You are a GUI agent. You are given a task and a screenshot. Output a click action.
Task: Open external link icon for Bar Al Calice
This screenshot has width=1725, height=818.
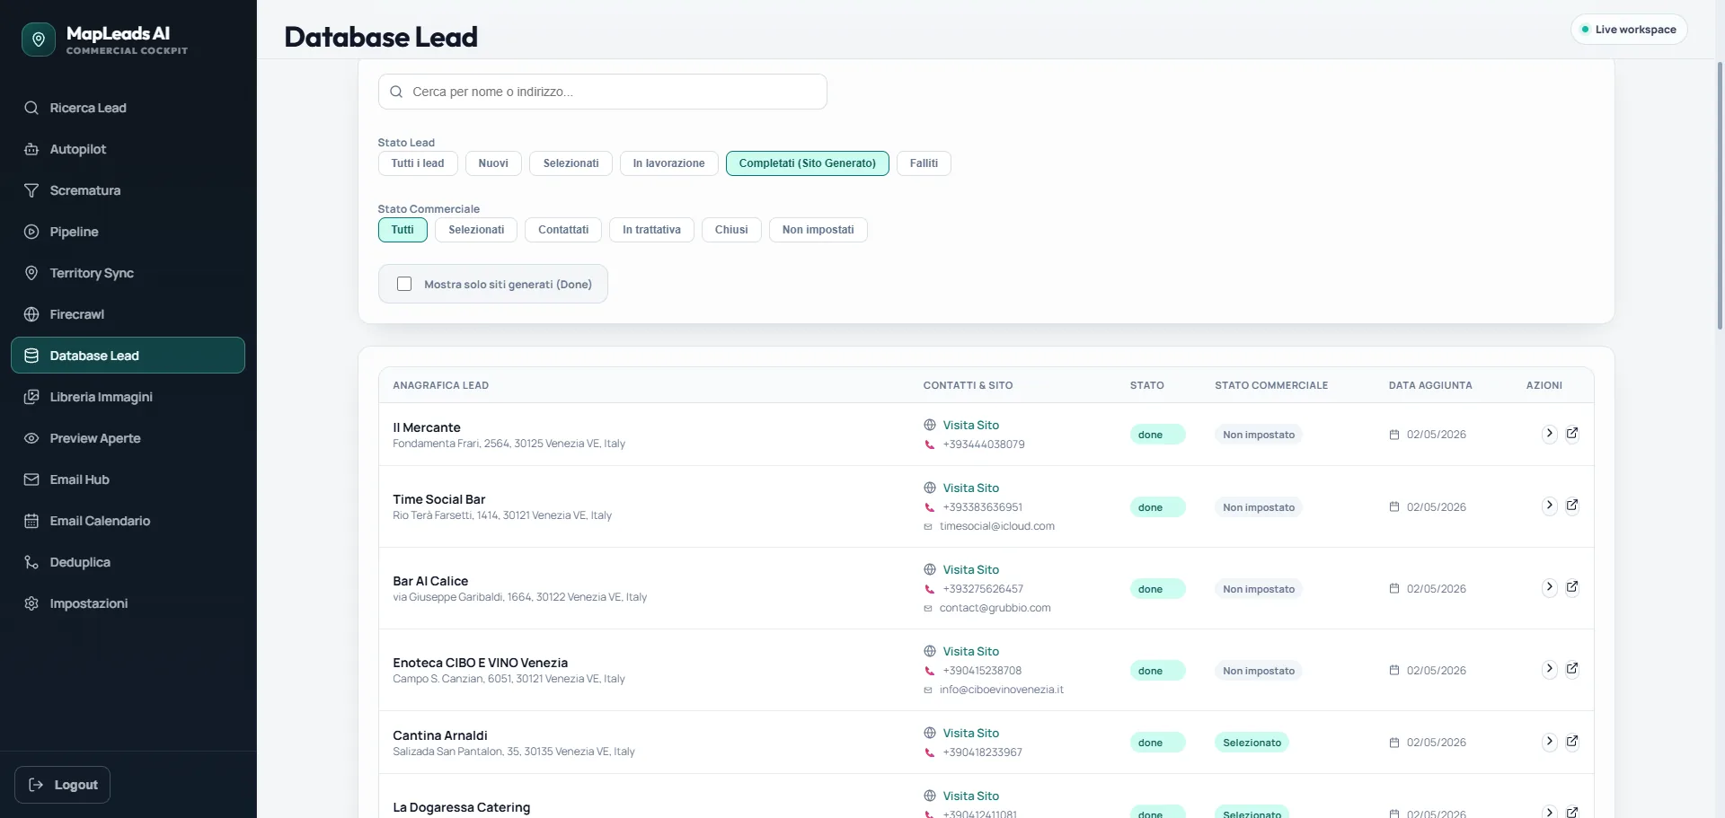click(1572, 587)
